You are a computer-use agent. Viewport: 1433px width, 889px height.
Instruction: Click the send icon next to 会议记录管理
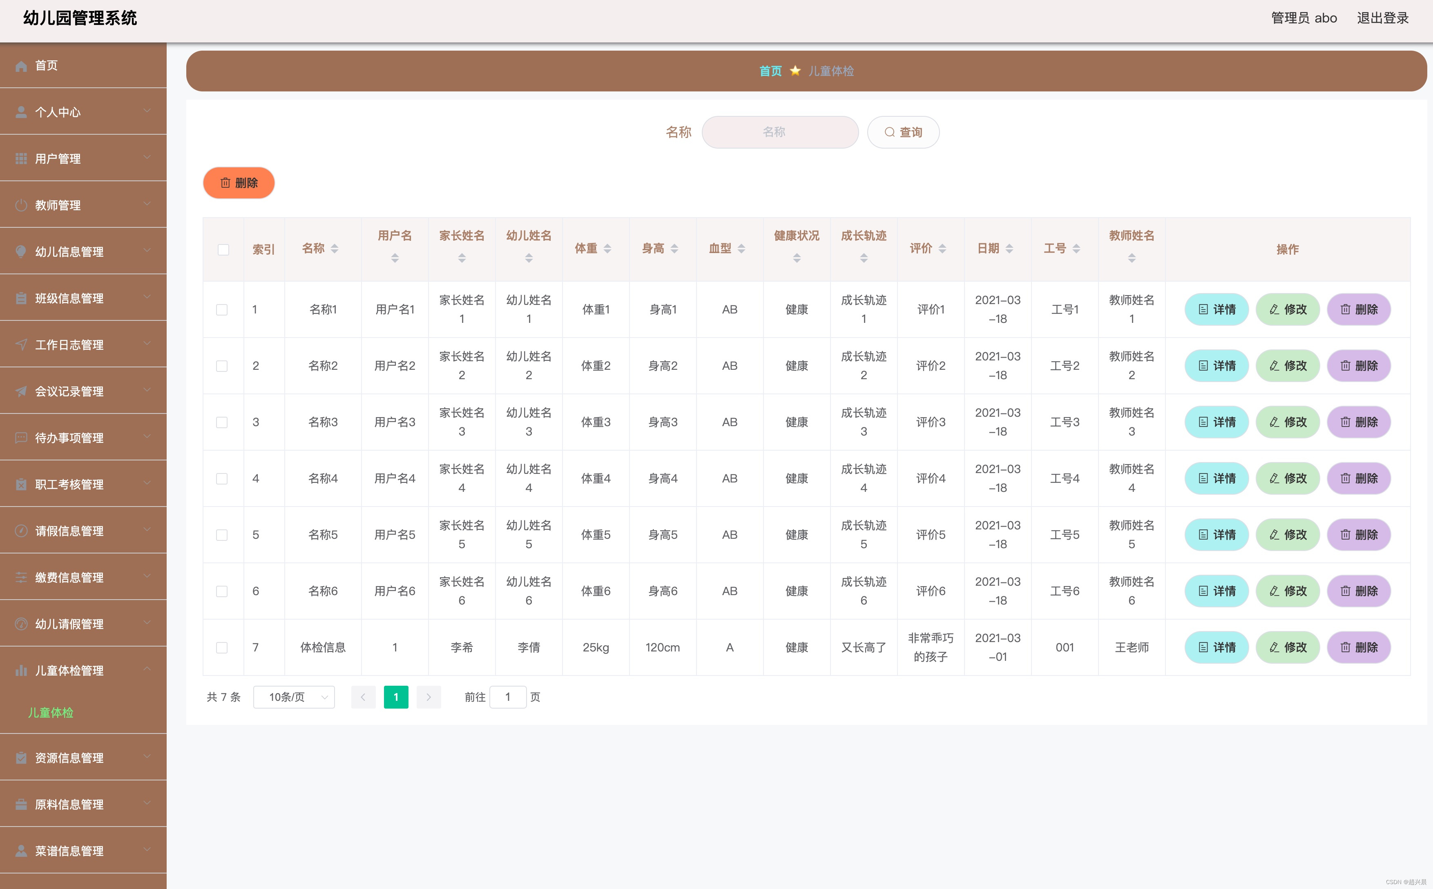click(21, 391)
